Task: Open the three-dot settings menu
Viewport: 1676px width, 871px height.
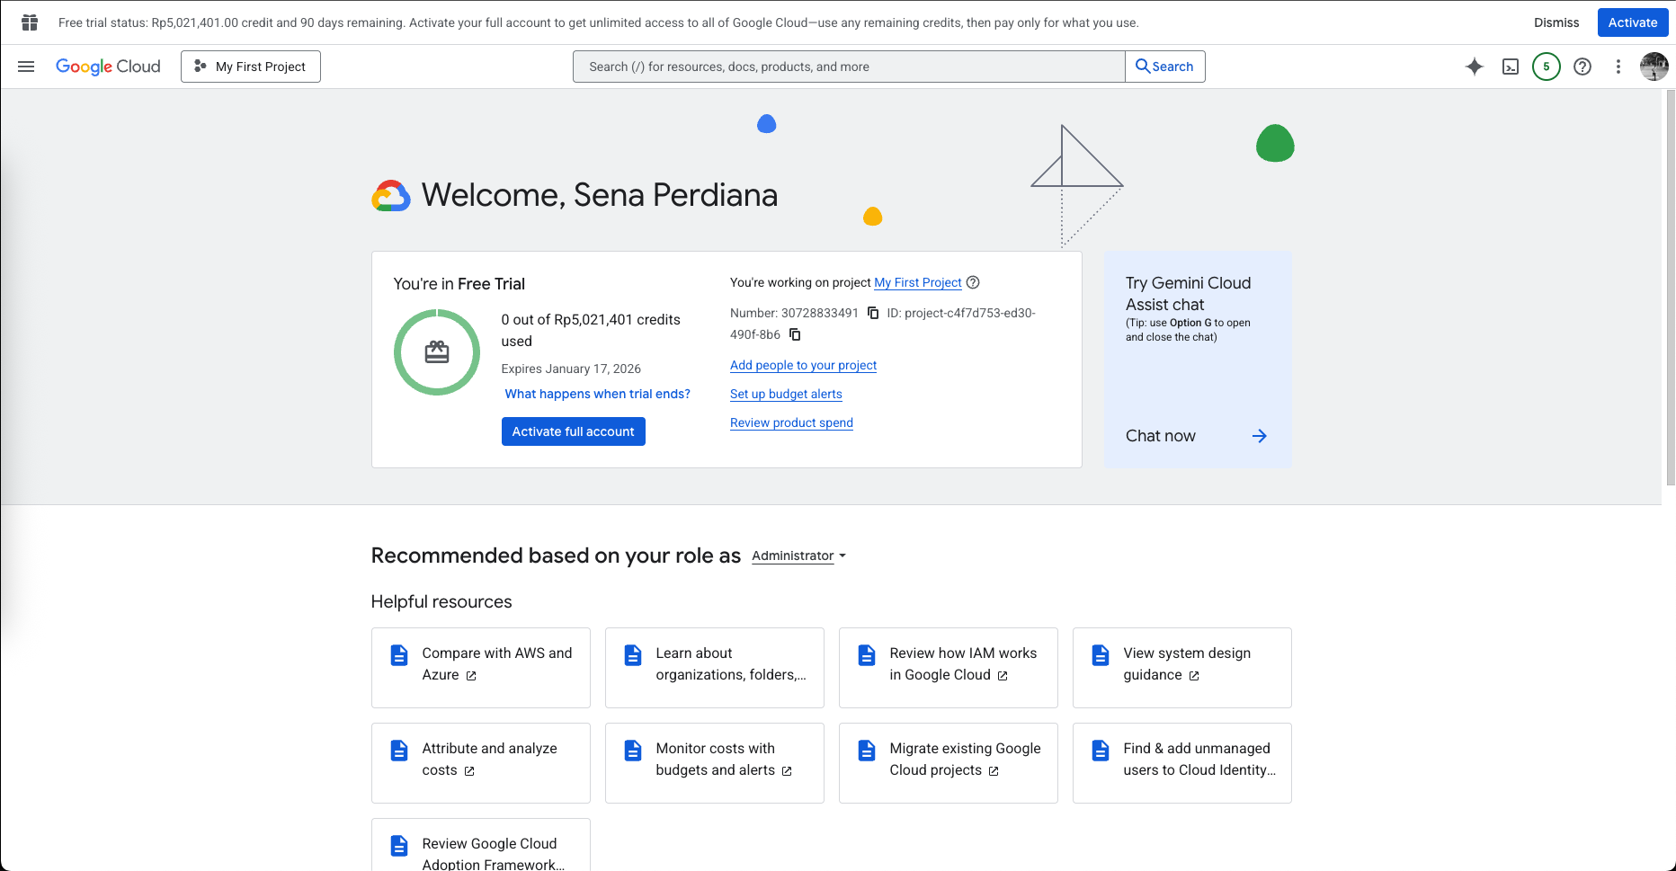Action: pyautogui.click(x=1618, y=67)
